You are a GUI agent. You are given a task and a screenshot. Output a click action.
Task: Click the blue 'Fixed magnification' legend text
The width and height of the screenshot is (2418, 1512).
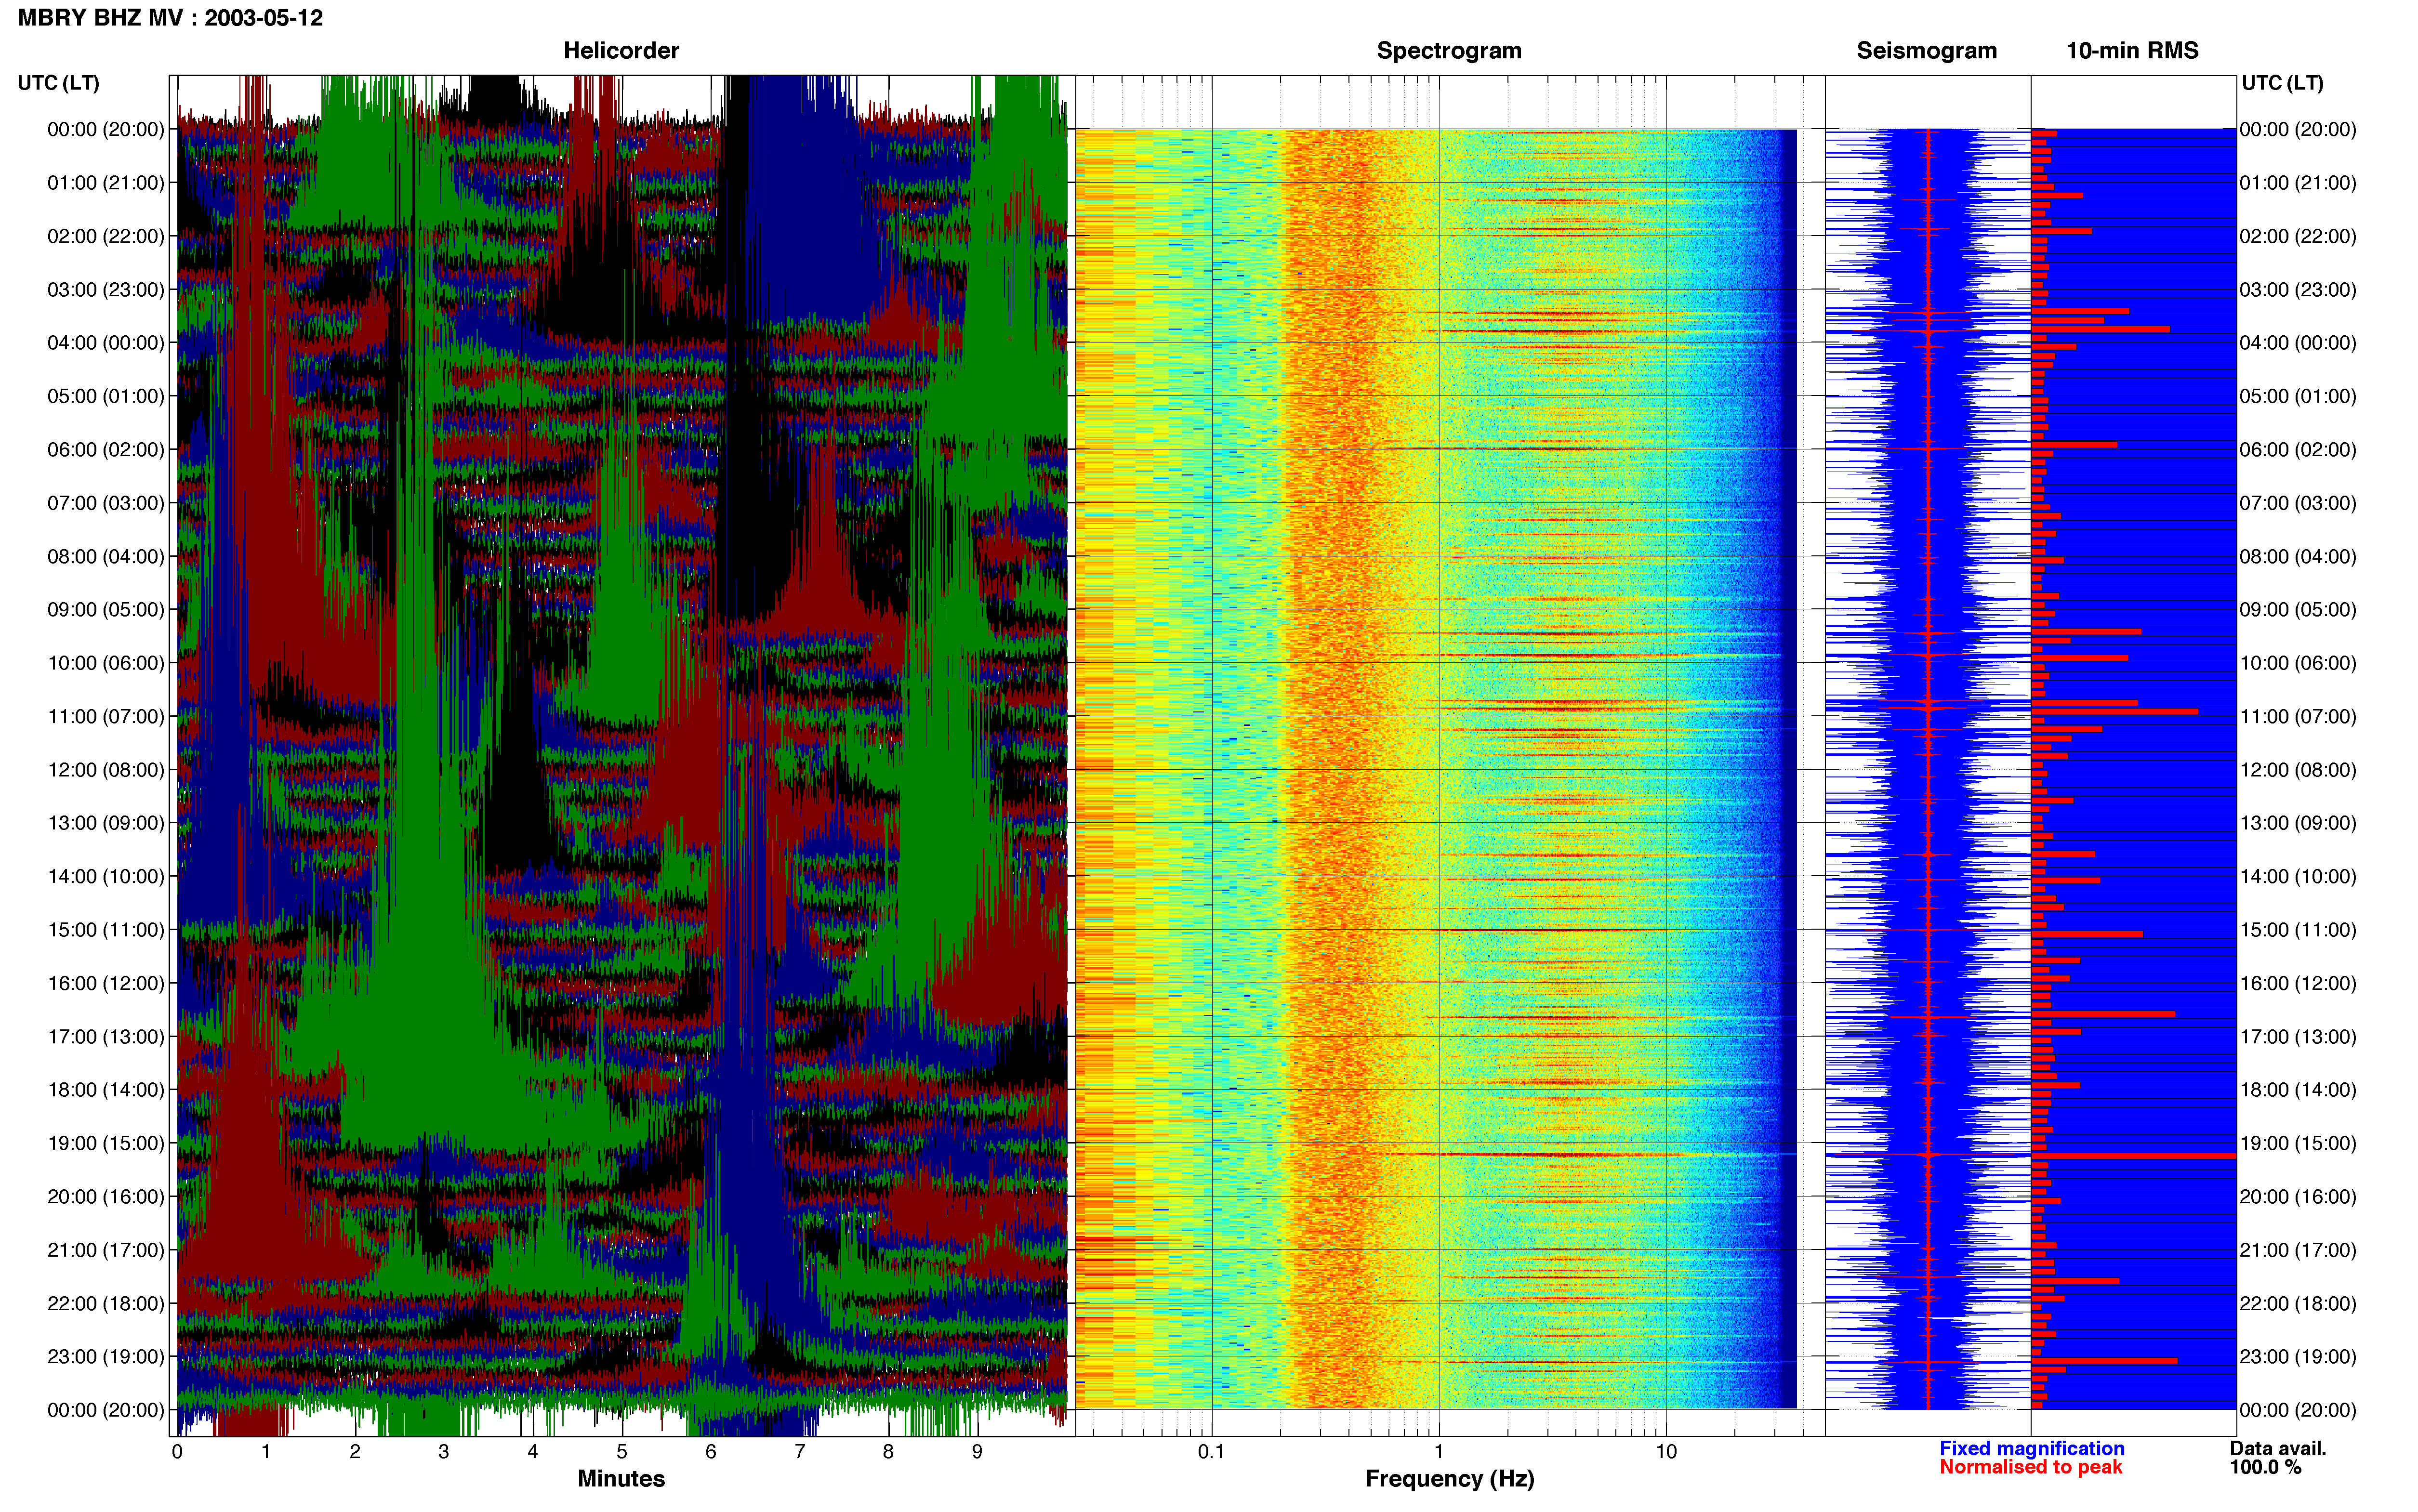click(2032, 1449)
